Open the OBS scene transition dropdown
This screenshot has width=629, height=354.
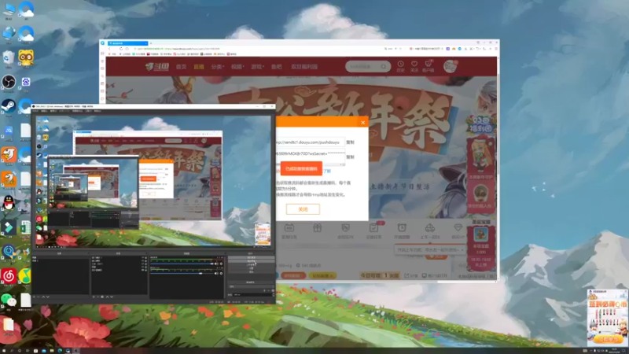pyautogui.click(x=251, y=286)
